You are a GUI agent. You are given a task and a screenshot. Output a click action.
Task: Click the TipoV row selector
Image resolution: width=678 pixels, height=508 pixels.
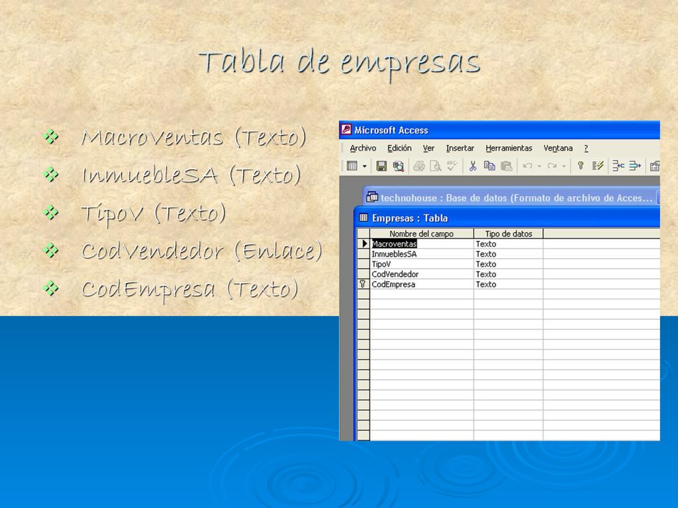[363, 264]
